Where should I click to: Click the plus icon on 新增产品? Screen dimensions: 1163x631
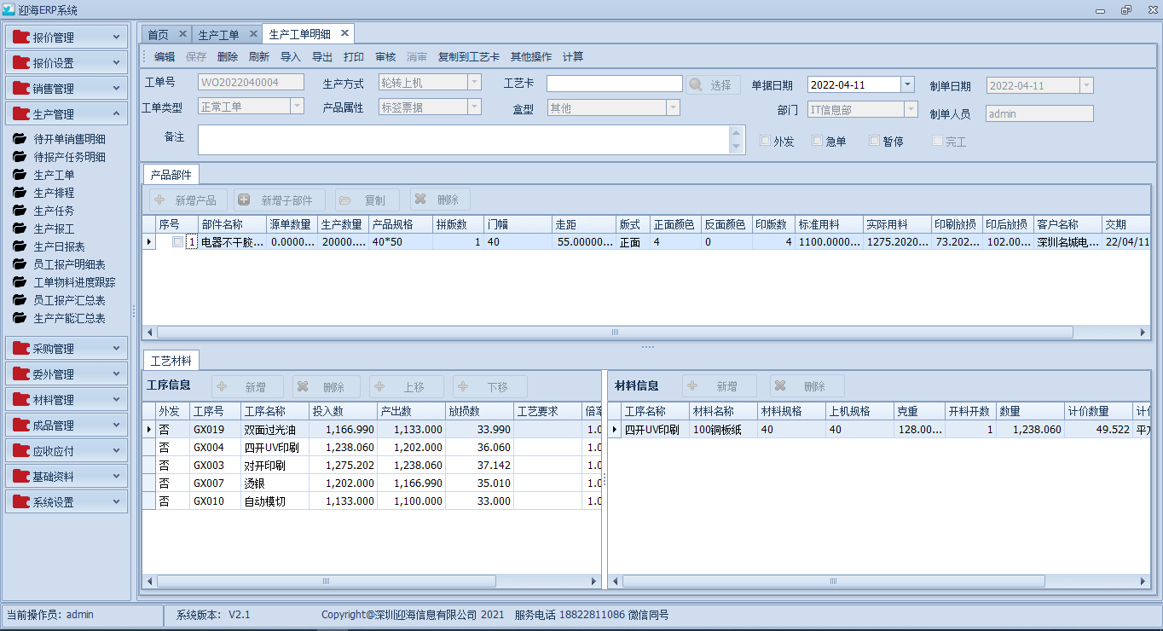pyautogui.click(x=159, y=200)
